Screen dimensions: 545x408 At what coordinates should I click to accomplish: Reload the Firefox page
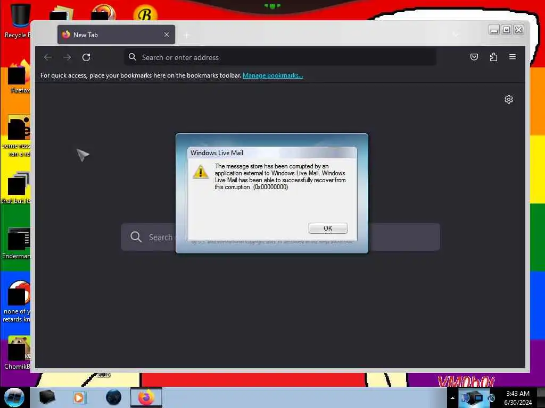[x=86, y=57]
